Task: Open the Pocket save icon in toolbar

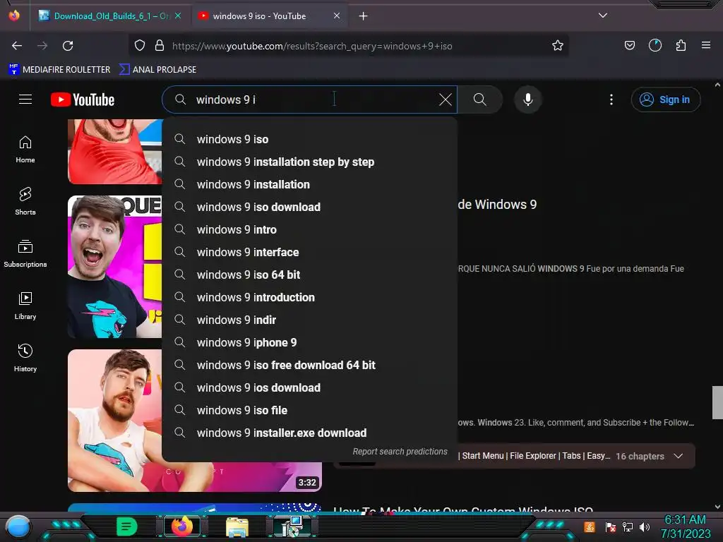Action: [629, 46]
